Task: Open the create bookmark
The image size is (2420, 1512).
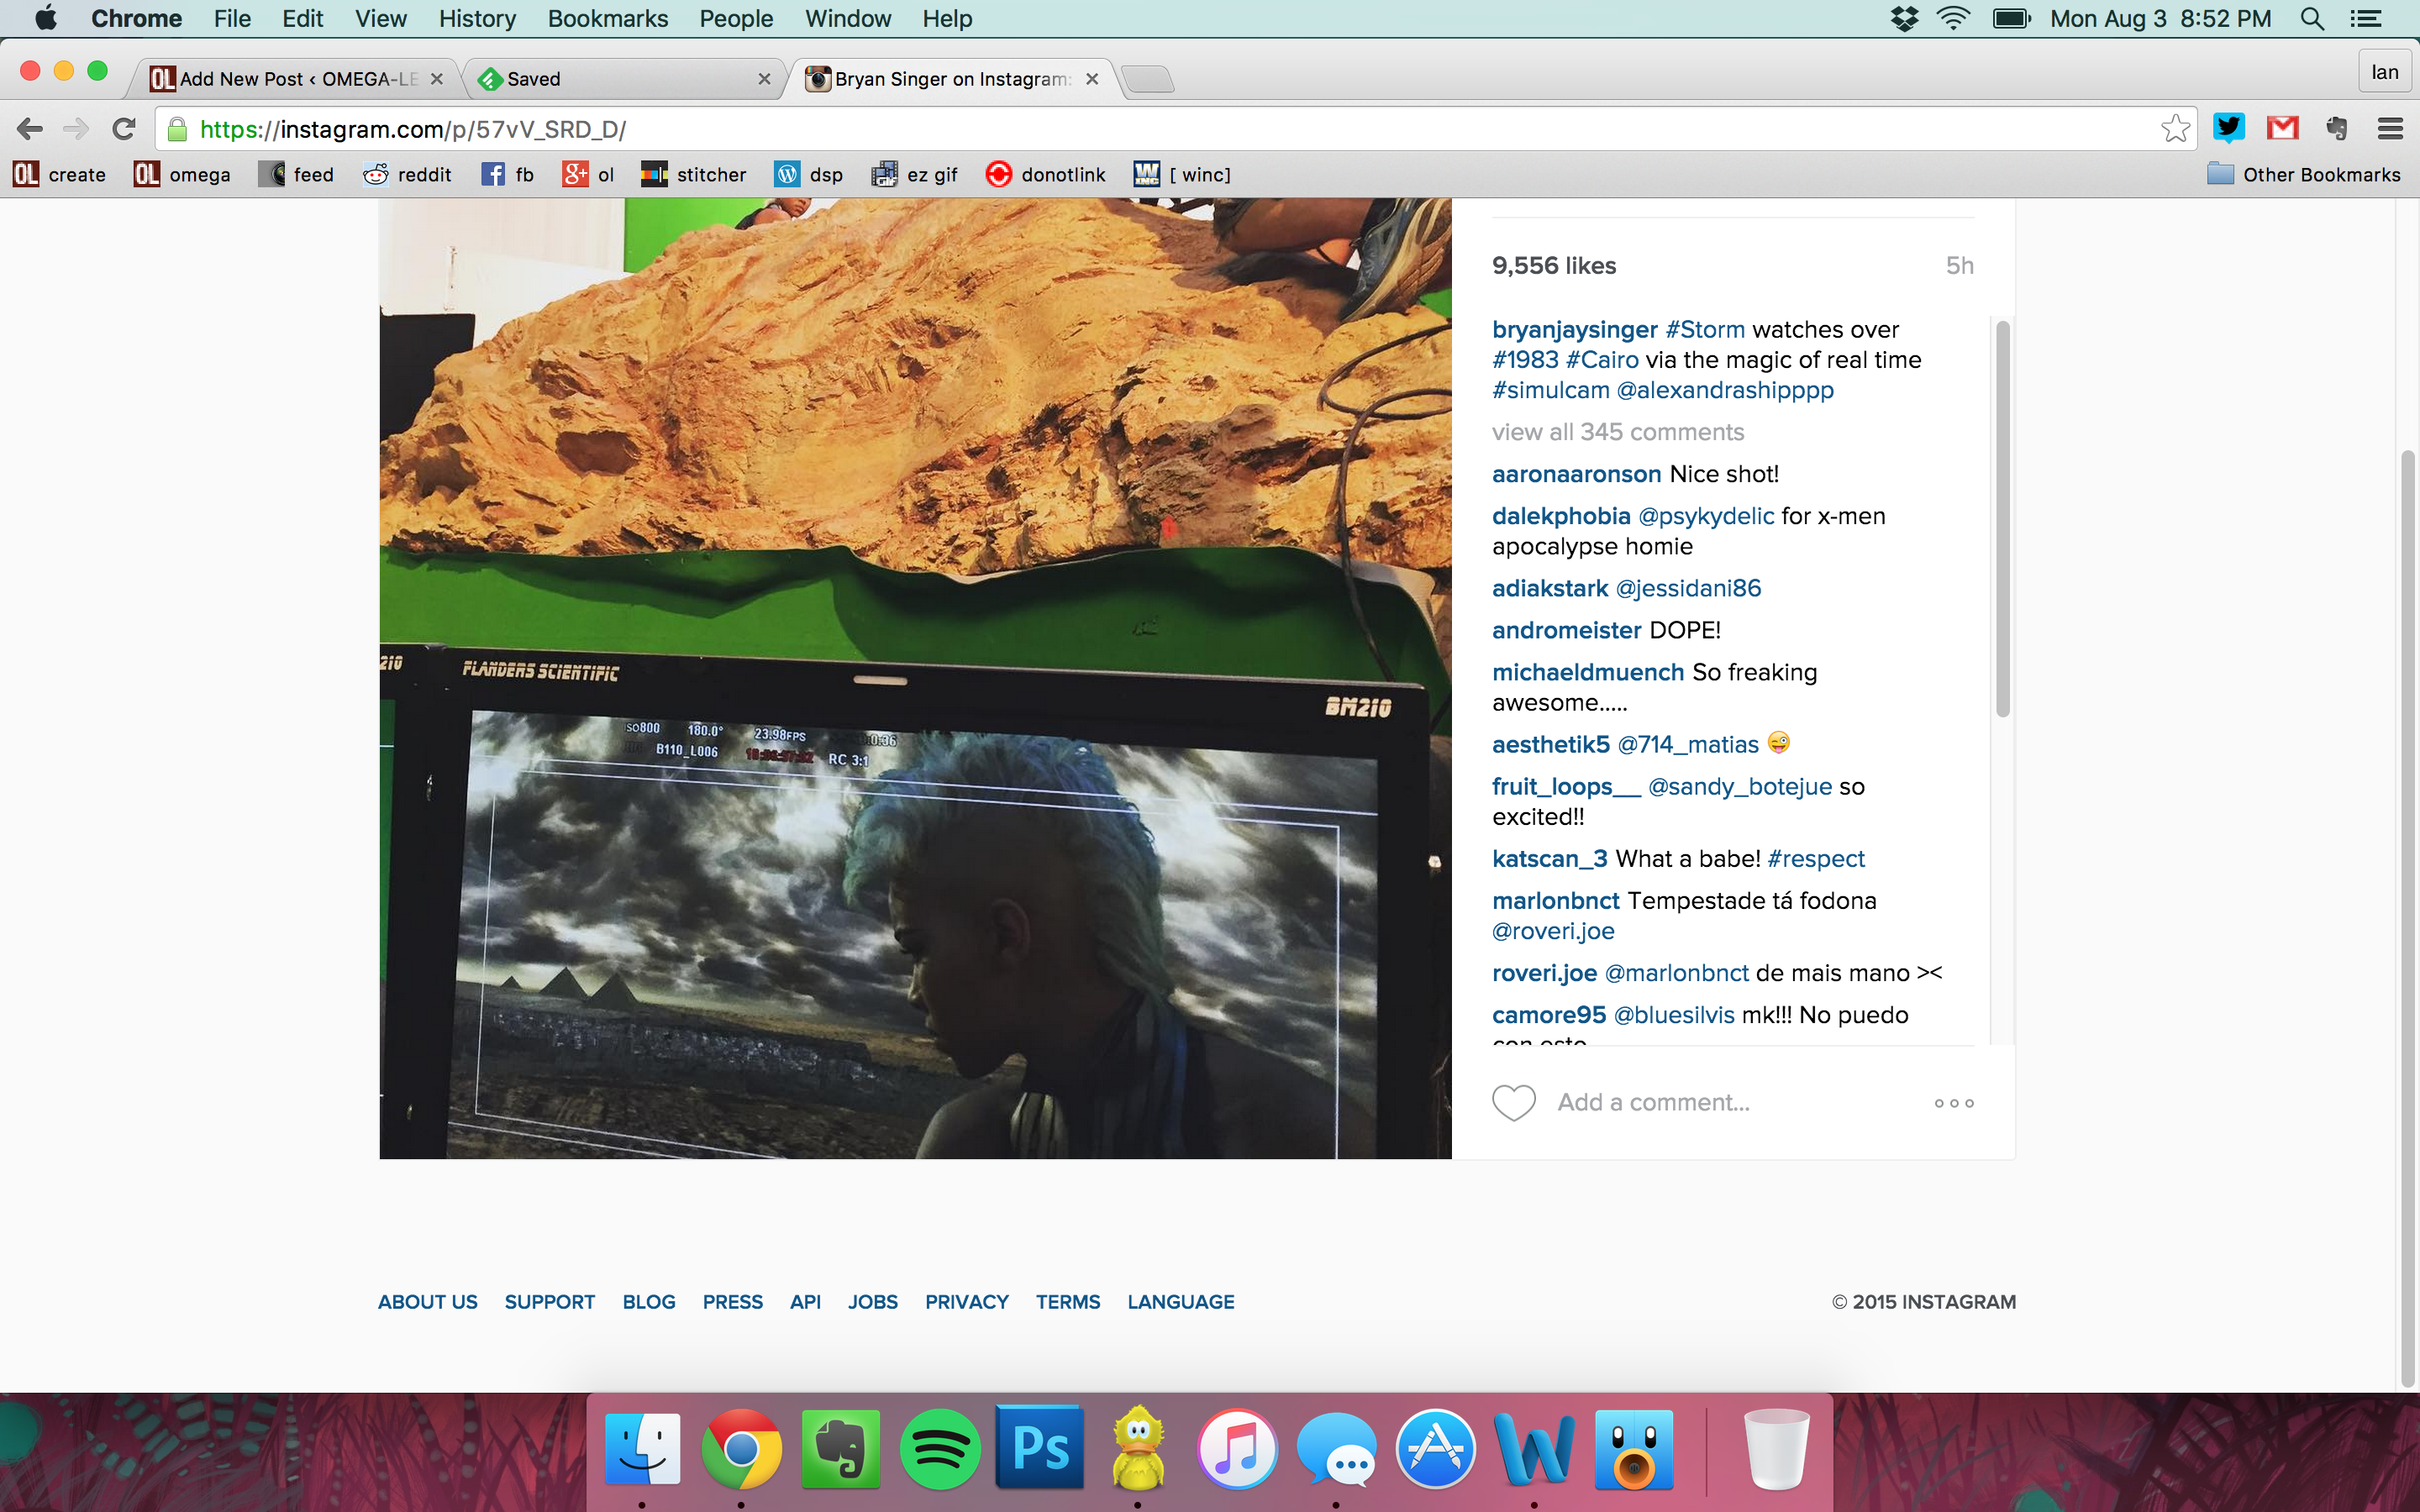Action: [60, 174]
